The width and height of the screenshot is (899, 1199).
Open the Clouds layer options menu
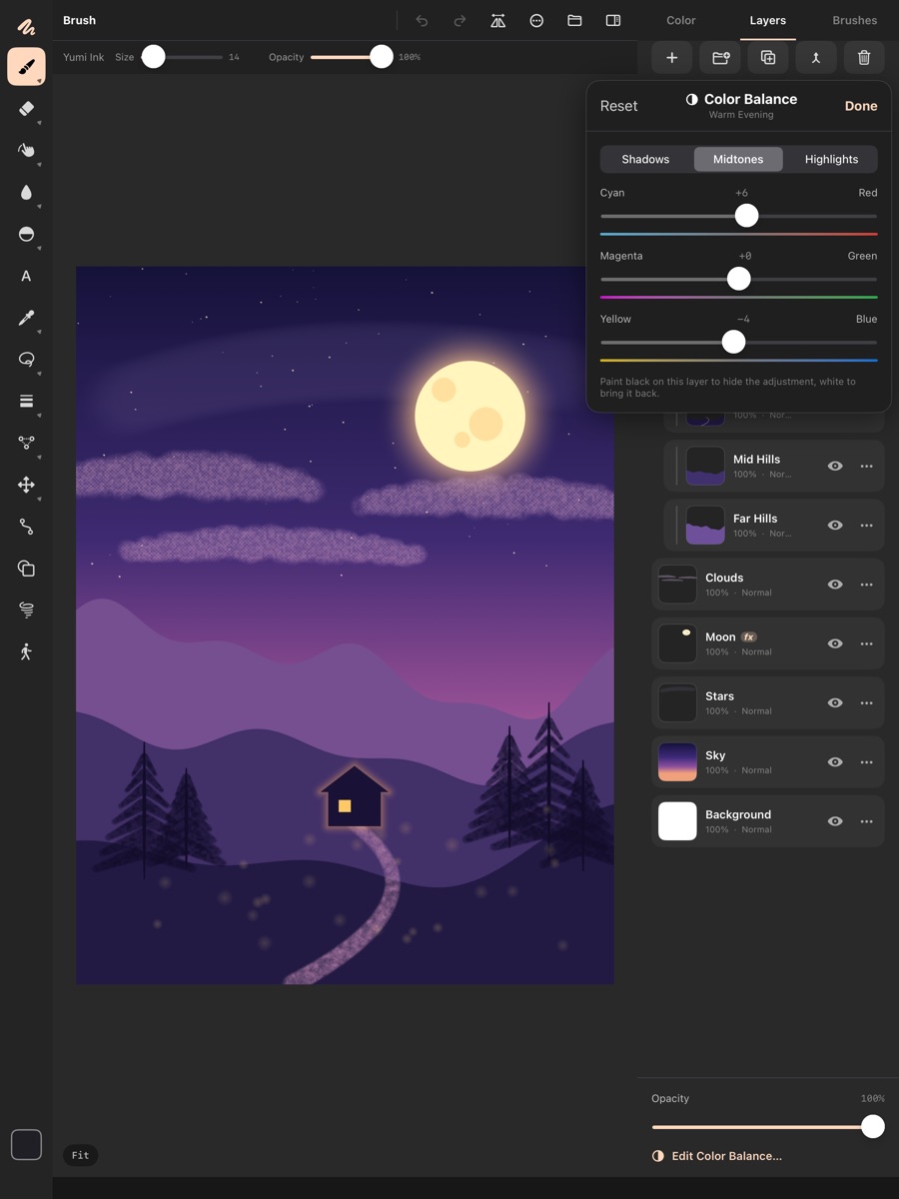click(x=866, y=585)
